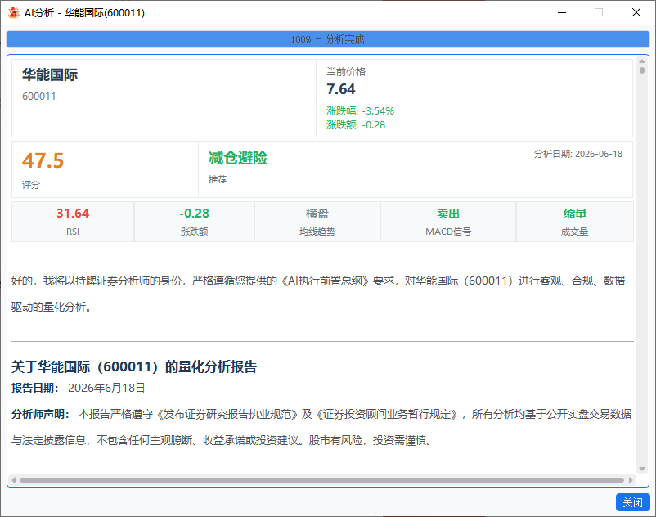Minimize the AI分析 window
The image size is (656, 517).
(562, 12)
